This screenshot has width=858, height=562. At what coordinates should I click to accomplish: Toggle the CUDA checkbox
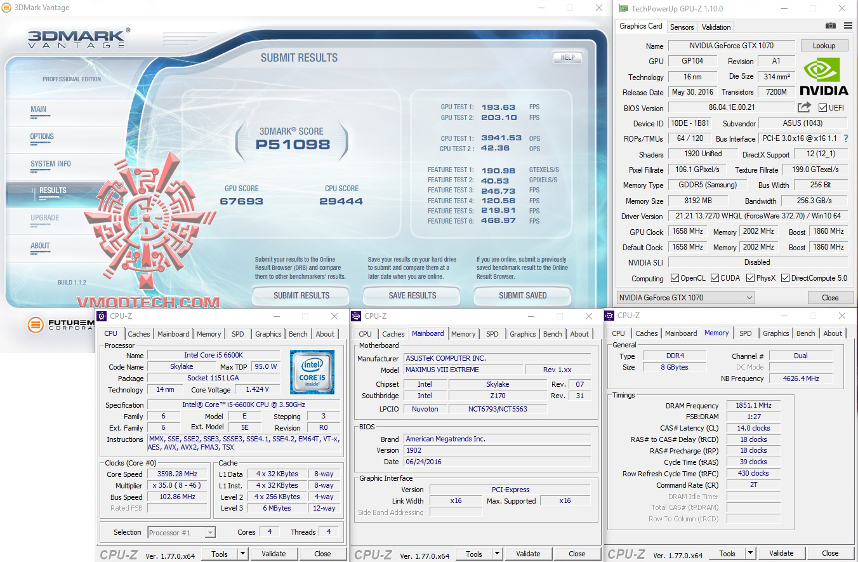coord(715,278)
